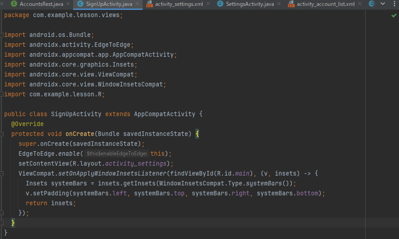Click the $this$enableEdgeToEdge inlay hint
This screenshot has width=399, height=239.
tap(117, 153)
